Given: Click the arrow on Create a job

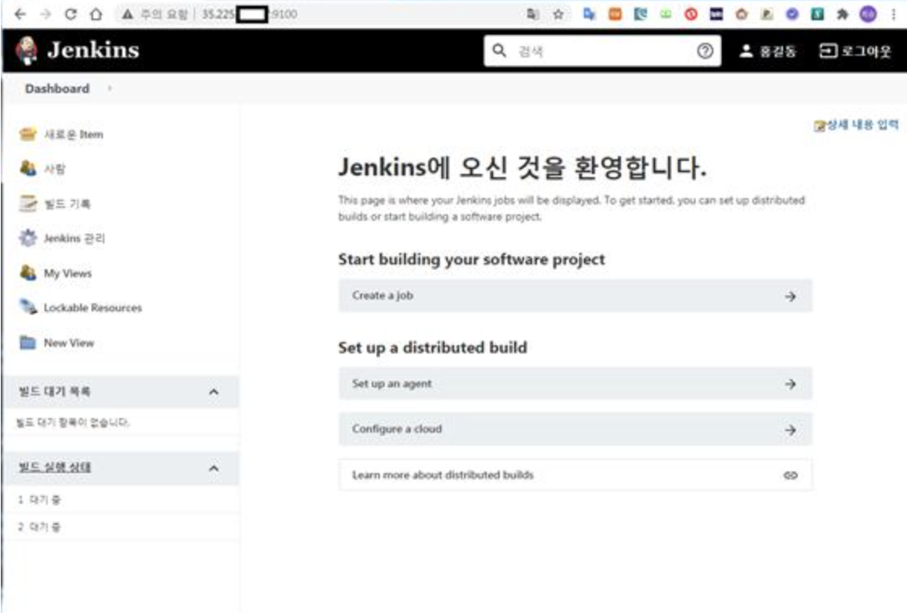Looking at the screenshot, I should pos(790,296).
